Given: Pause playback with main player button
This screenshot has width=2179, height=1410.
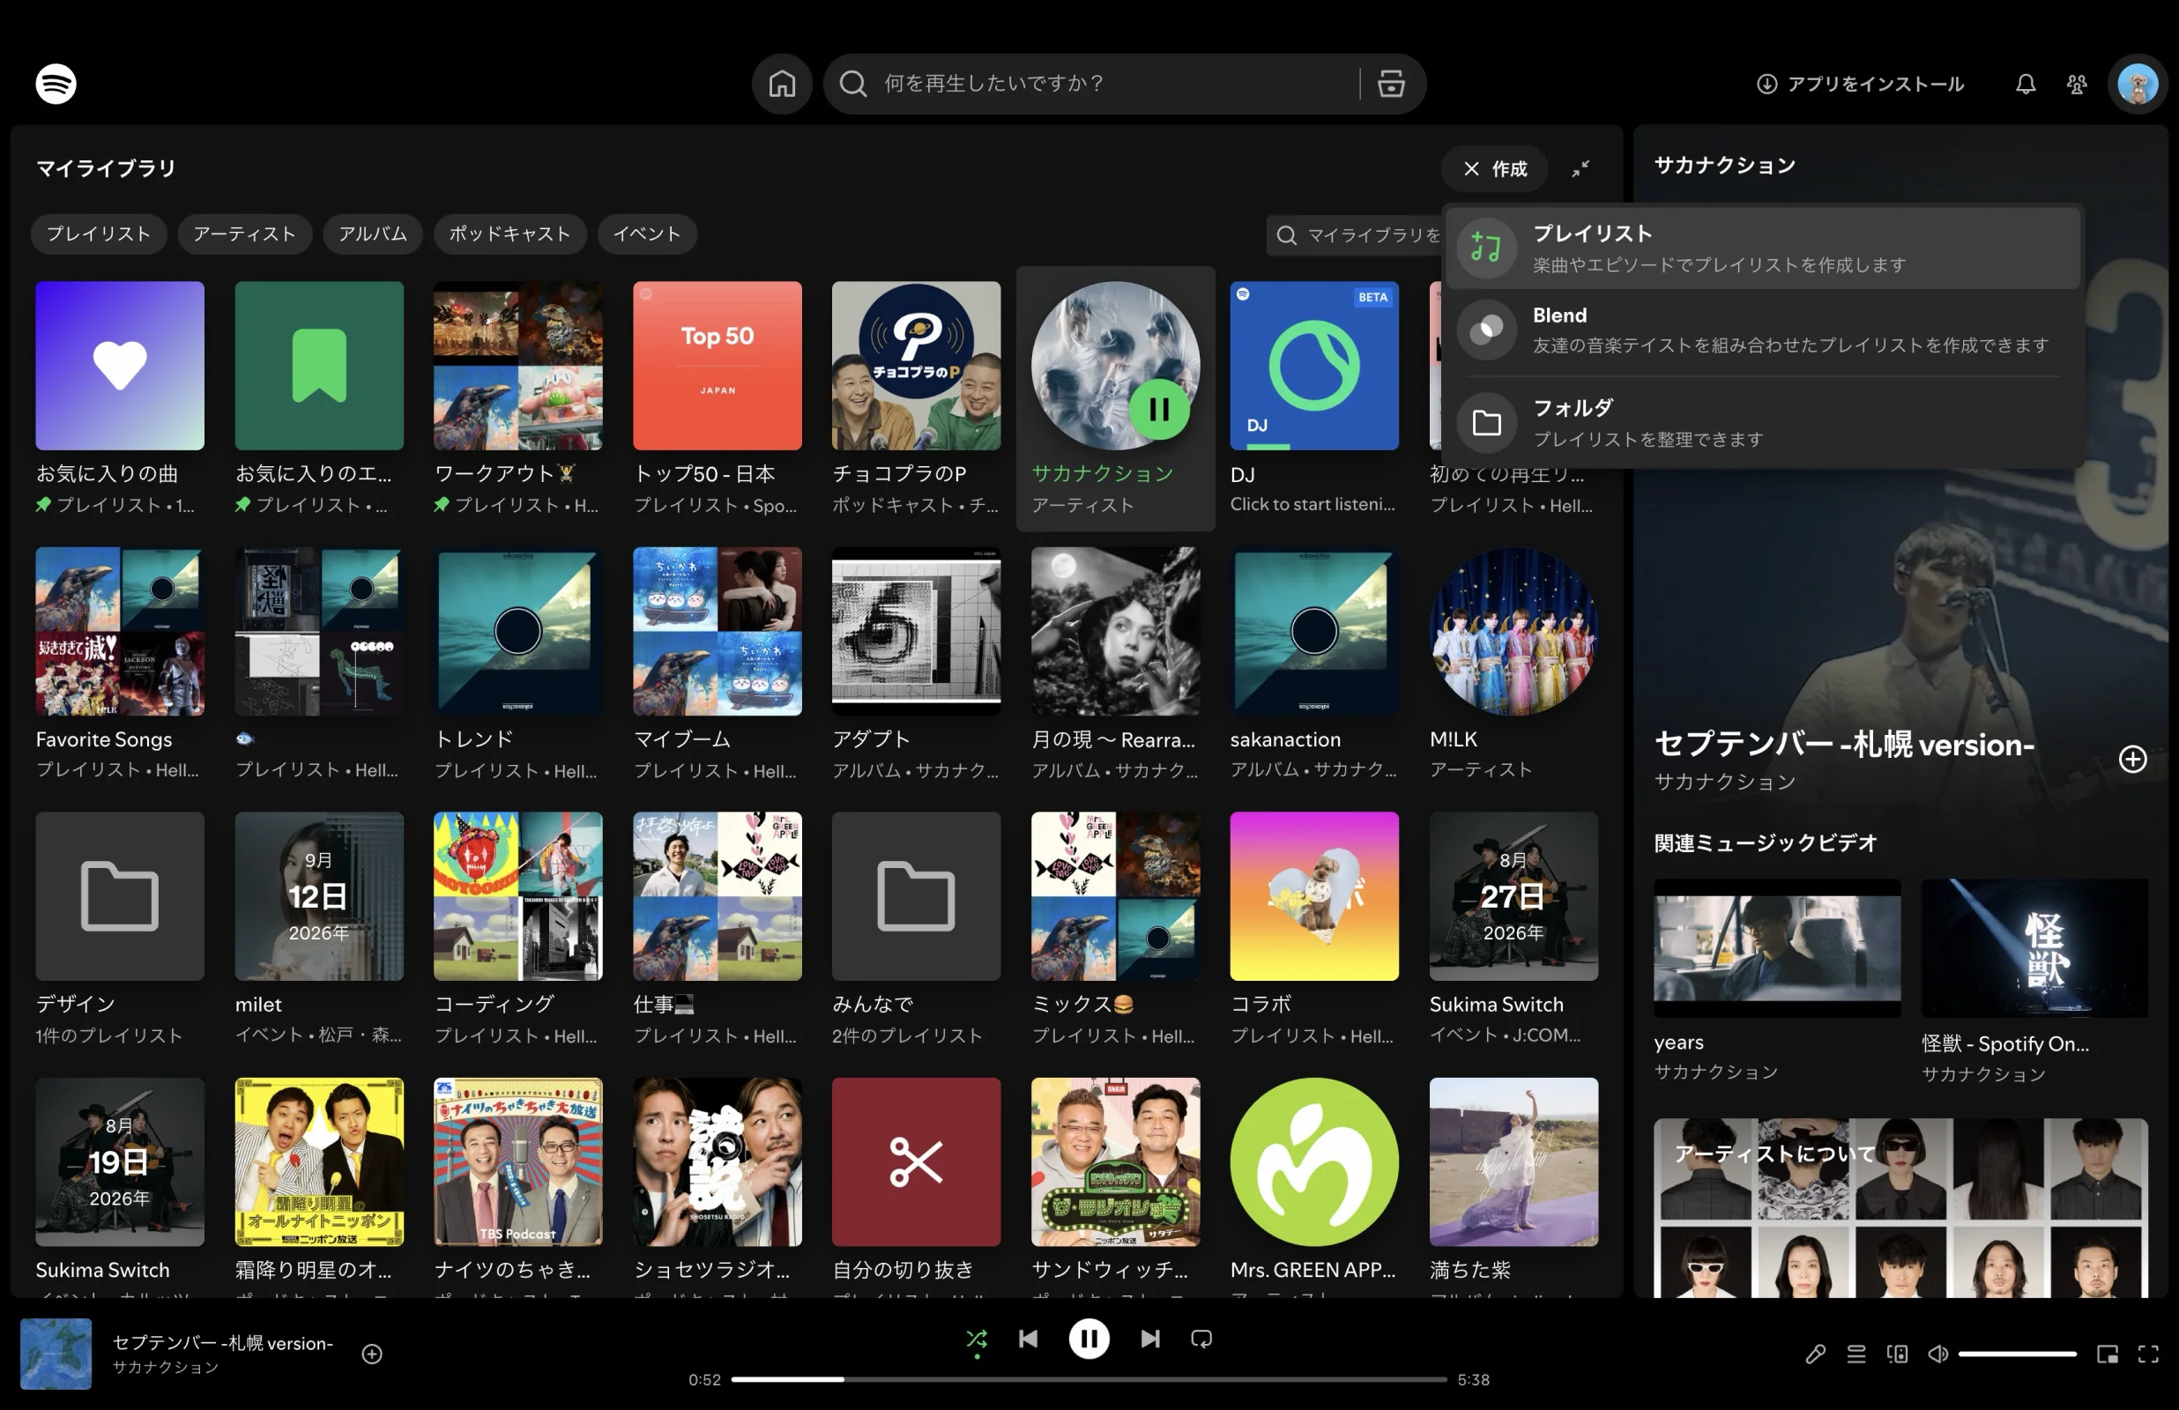Looking at the screenshot, I should (x=1089, y=1339).
